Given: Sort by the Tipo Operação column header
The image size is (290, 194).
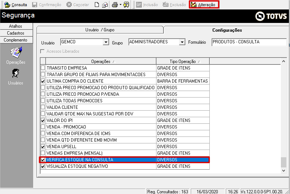Looking at the screenshot, I should point(183,61).
